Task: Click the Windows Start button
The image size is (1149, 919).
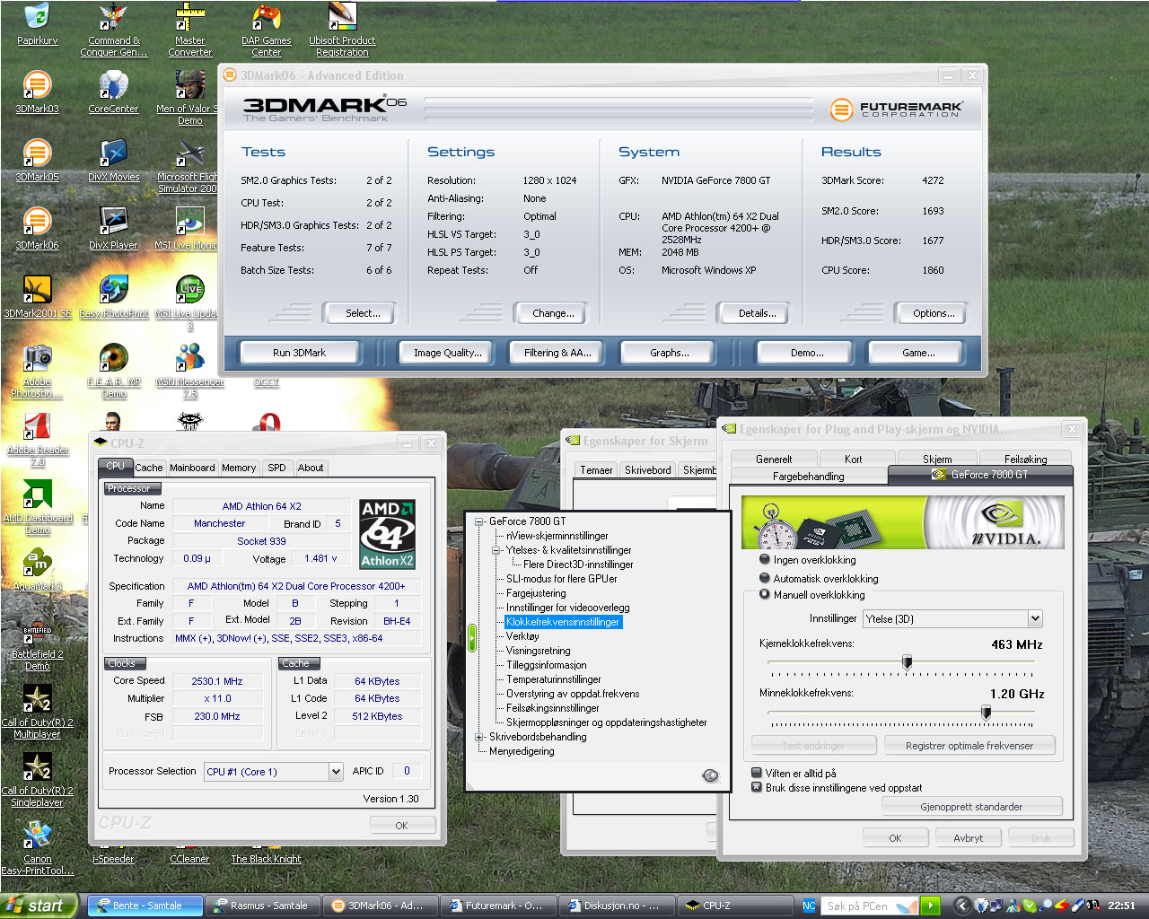Action: tap(39, 906)
